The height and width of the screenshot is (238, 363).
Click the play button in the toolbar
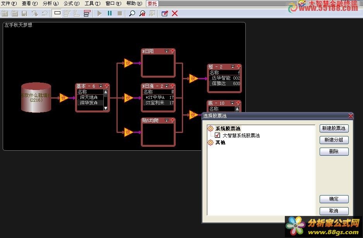coord(99,14)
